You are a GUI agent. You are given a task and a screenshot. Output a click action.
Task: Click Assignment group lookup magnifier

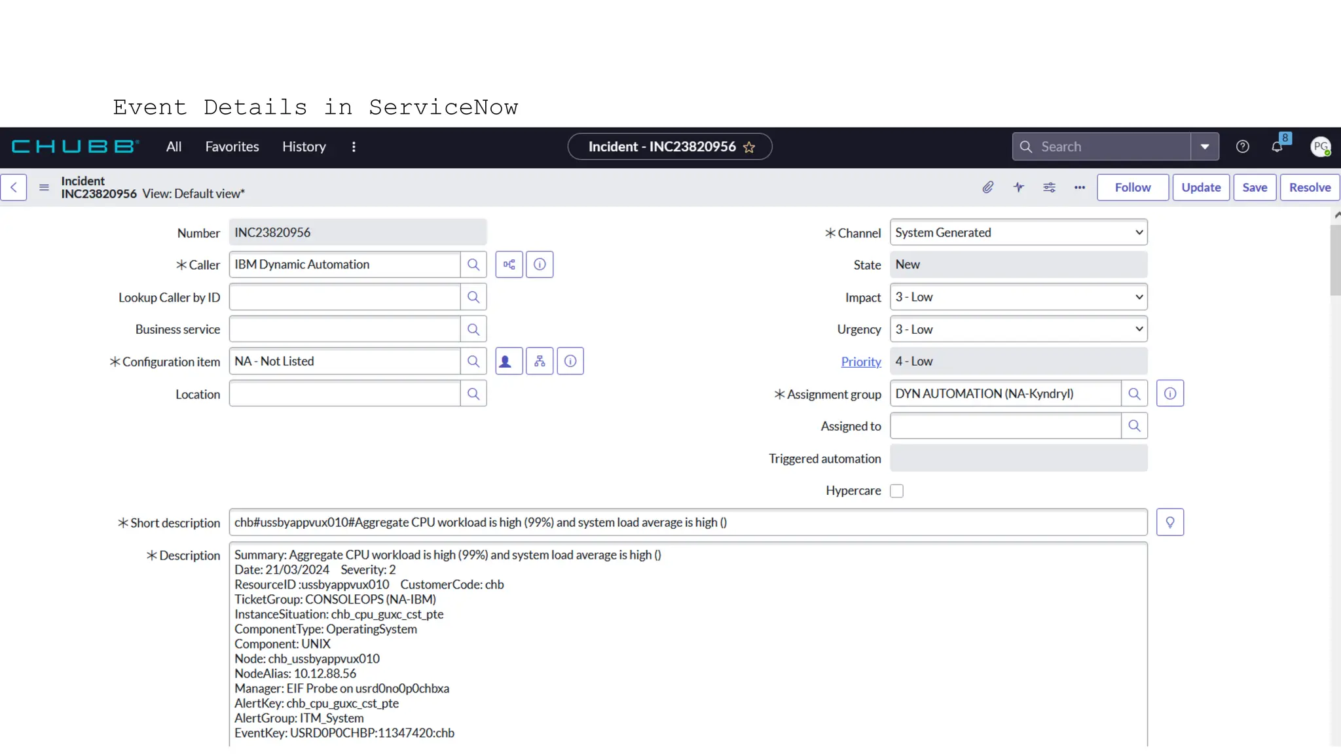click(1135, 393)
